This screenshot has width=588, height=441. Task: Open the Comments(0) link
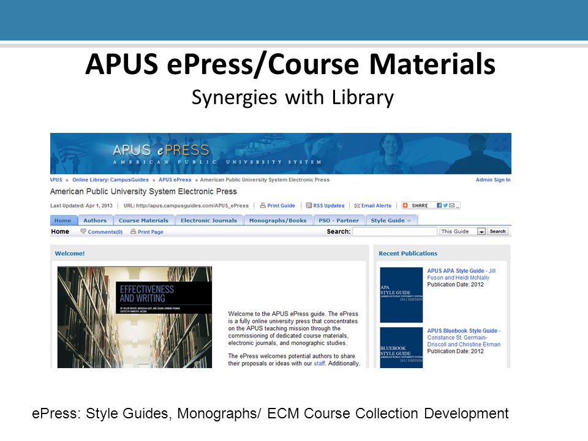pyautogui.click(x=105, y=232)
